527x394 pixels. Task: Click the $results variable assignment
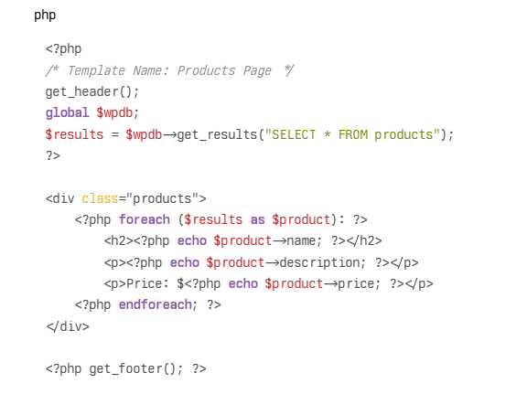pyautogui.click(x=74, y=134)
